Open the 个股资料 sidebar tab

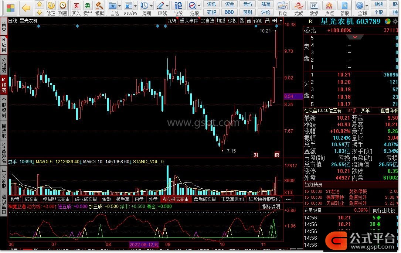pos(4,107)
